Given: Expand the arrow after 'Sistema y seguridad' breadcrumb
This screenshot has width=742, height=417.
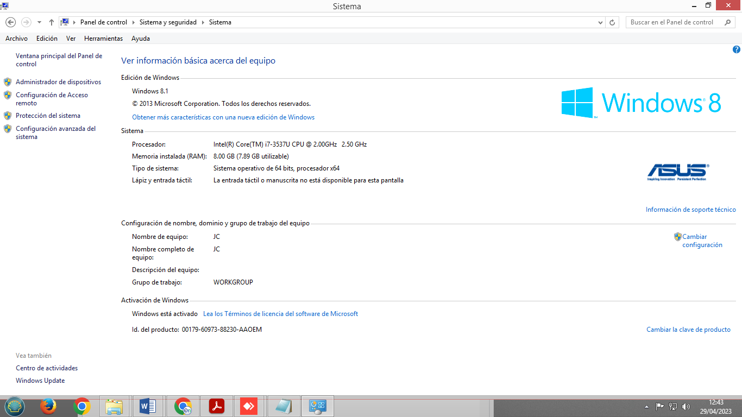Looking at the screenshot, I should click(x=203, y=22).
